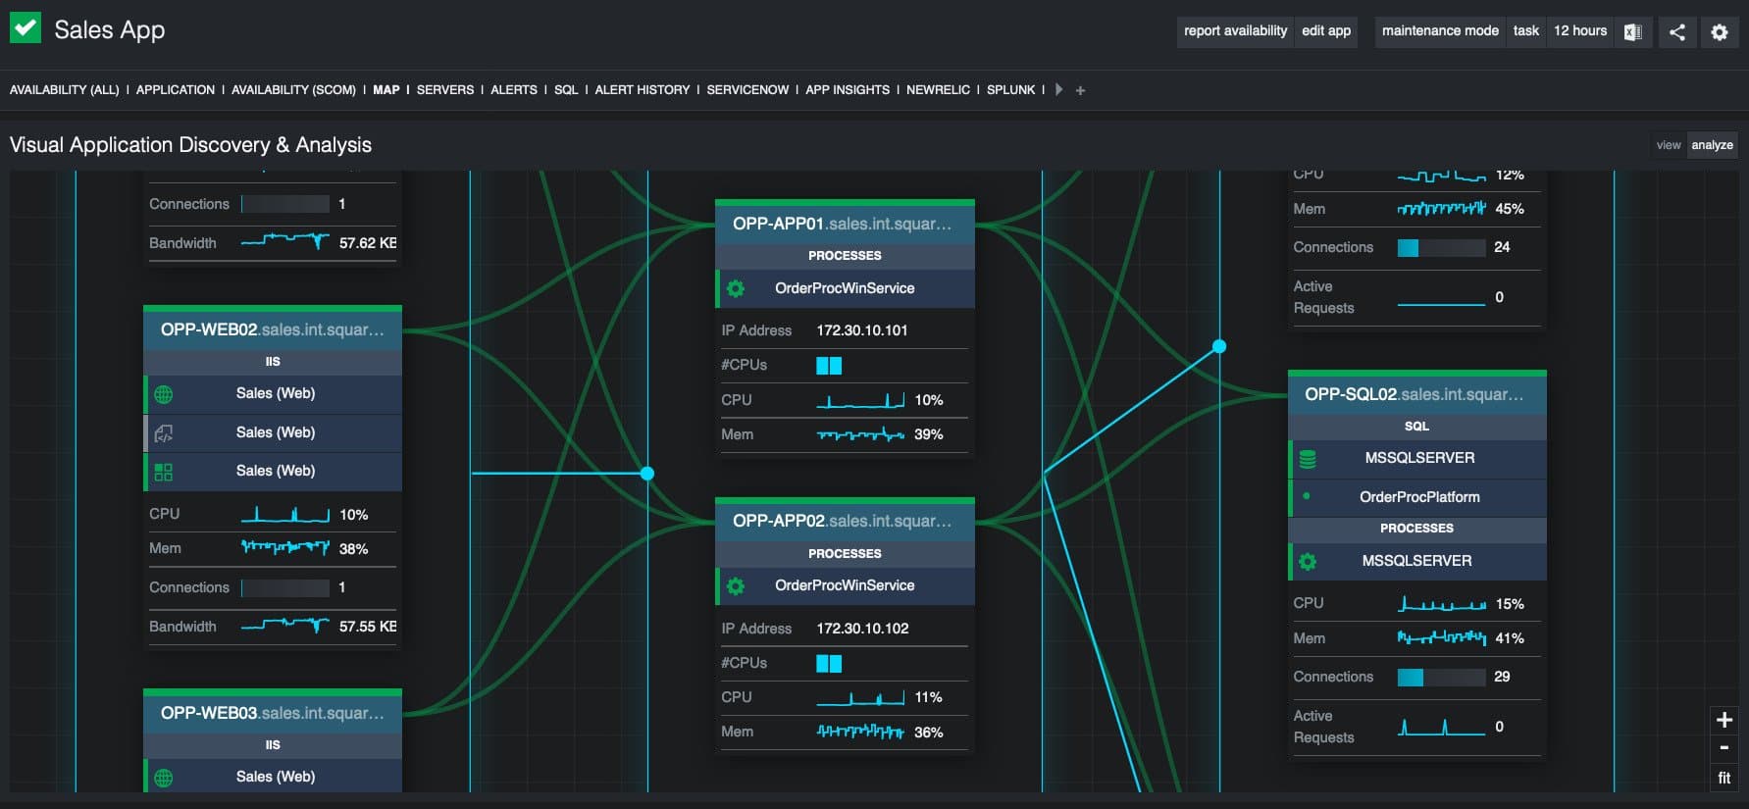This screenshot has height=809, width=1749.
Task: Switch to view mode
Action: pyautogui.click(x=1669, y=145)
